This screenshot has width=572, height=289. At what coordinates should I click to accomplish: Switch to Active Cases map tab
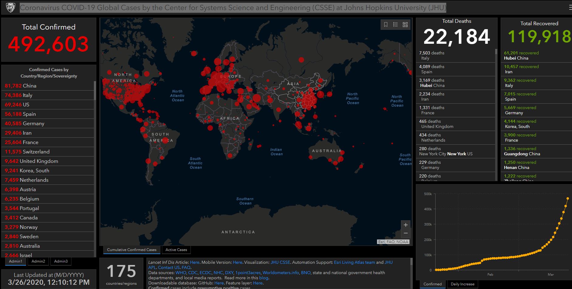(176, 250)
